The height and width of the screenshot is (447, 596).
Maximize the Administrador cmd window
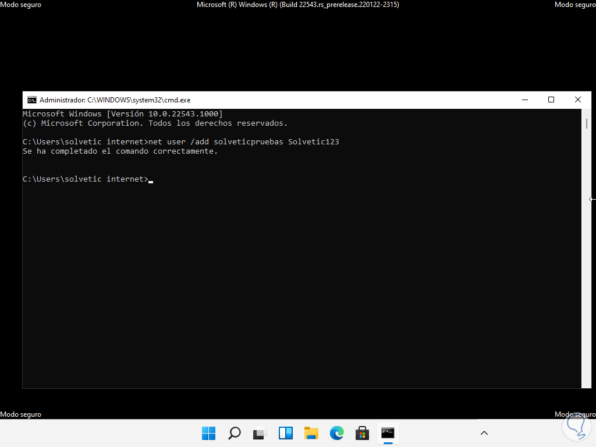coord(551,100)
